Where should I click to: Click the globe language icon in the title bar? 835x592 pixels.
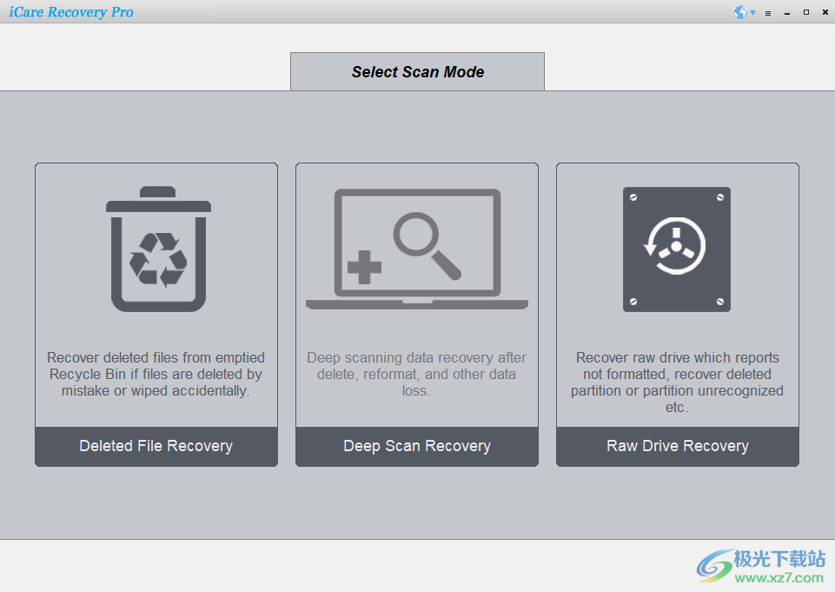click(739, 12)
